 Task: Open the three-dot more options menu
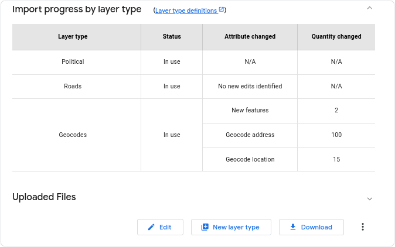[363, 227]
